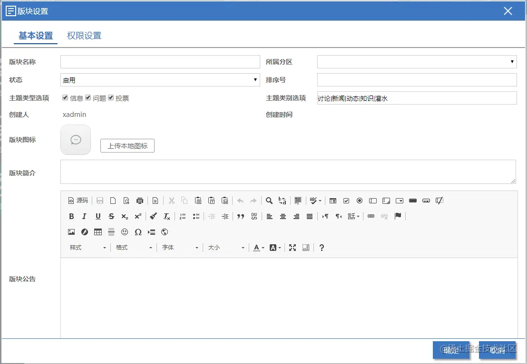Toggle superscript formatting
The height and width of the screenshot is (364, 527).
pos(138,216)
